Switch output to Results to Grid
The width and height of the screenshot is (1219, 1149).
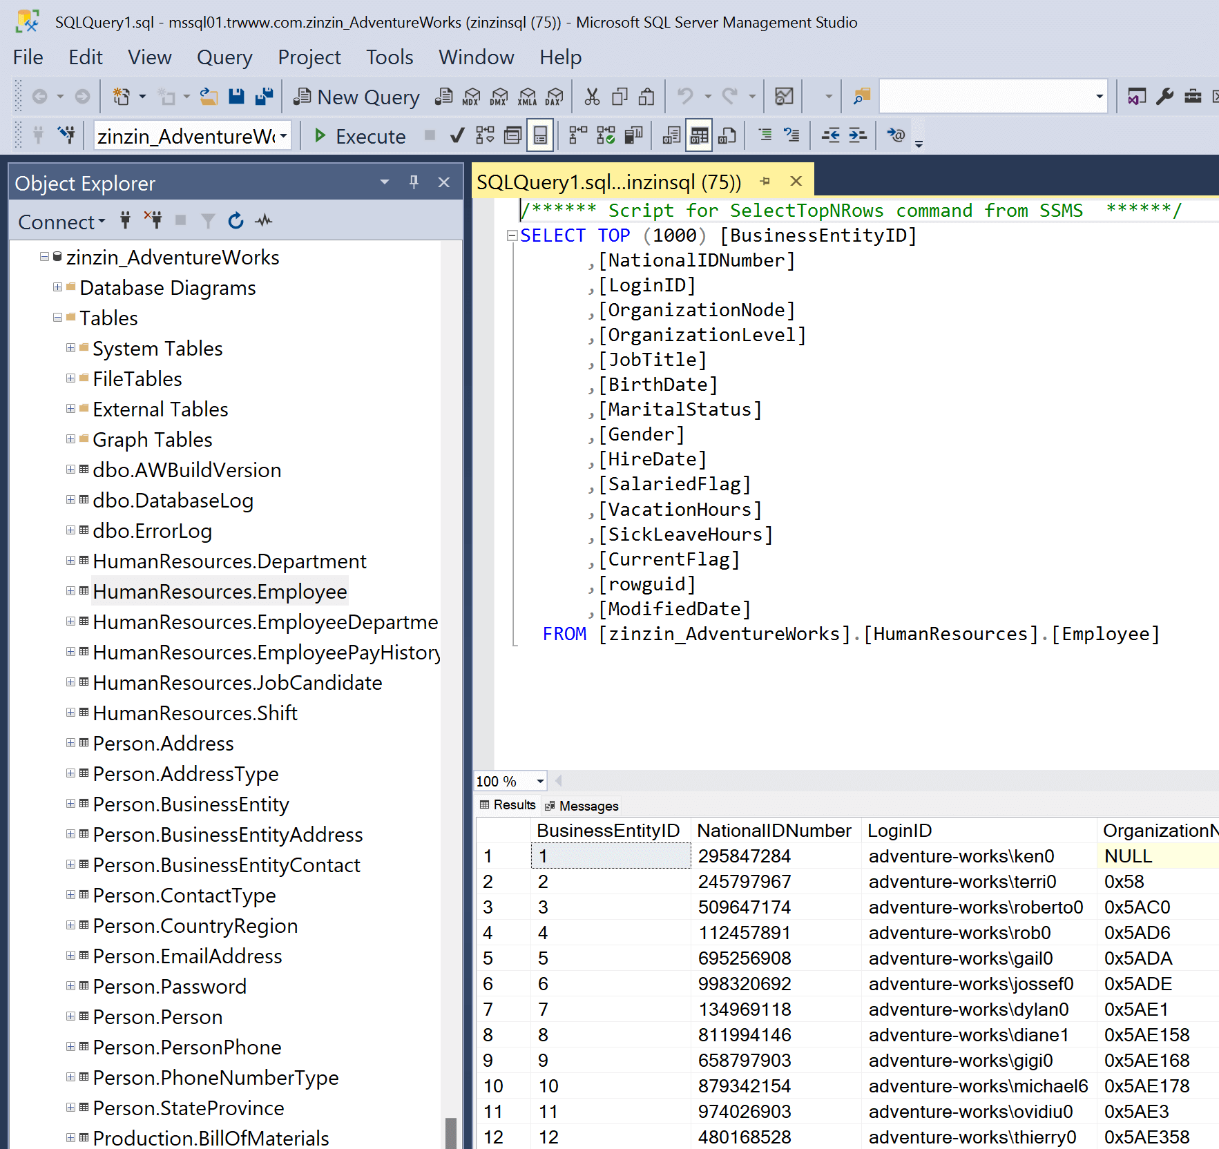coord(699,135)
